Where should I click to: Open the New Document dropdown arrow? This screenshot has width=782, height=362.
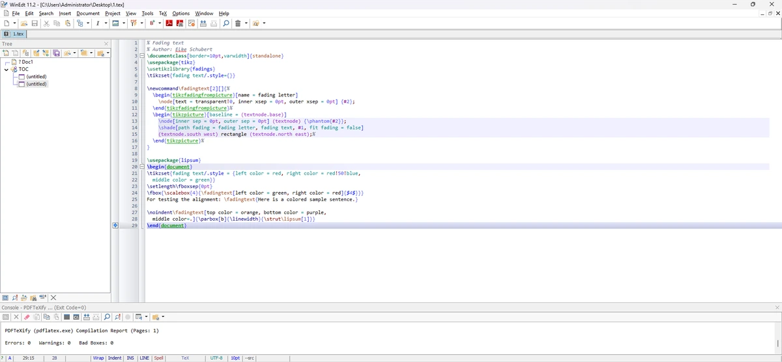pyautogui.click(x=14, y=23)
